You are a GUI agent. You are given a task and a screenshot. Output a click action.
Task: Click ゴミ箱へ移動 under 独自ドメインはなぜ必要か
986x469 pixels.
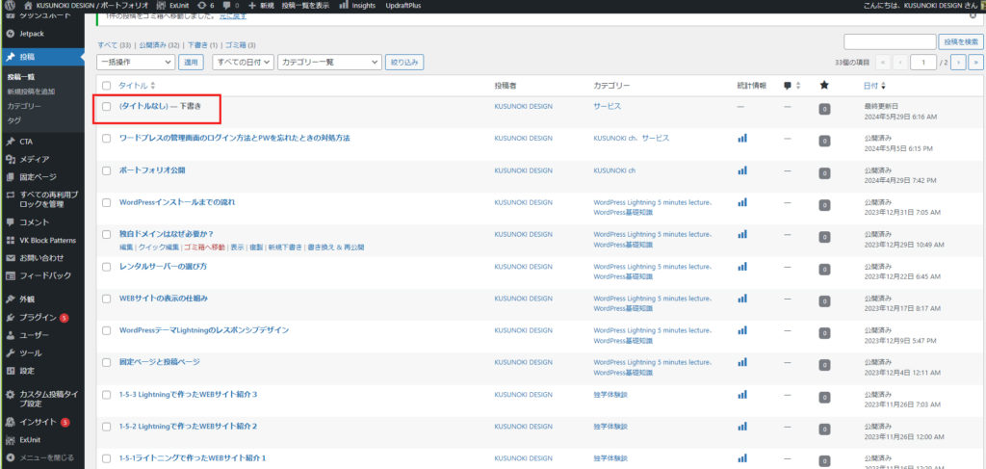click(x=204, y=248)
